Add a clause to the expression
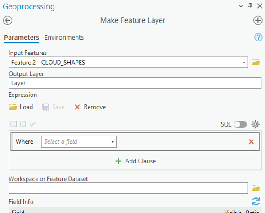This screenshot has height=213, width=265. [135, 161]
